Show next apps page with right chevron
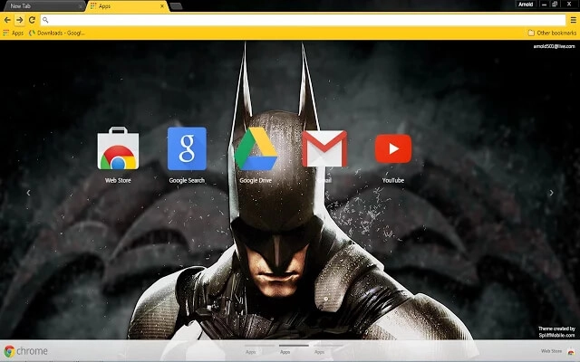 pyautogui.click(x=551, y=193)
